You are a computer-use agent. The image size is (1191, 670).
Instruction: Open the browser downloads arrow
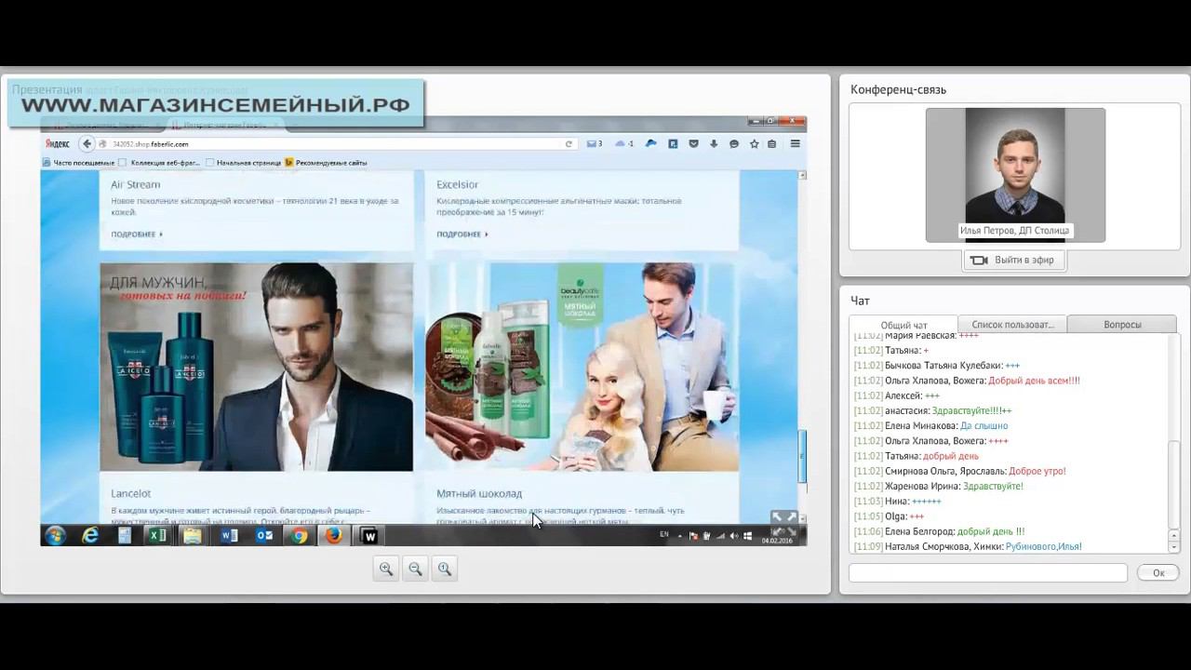click(x=714, y=144)
